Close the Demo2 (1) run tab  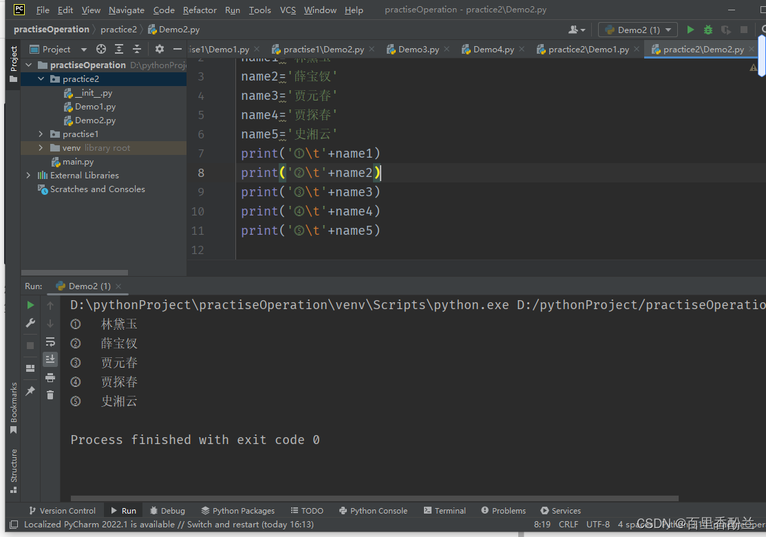(118, 286)
